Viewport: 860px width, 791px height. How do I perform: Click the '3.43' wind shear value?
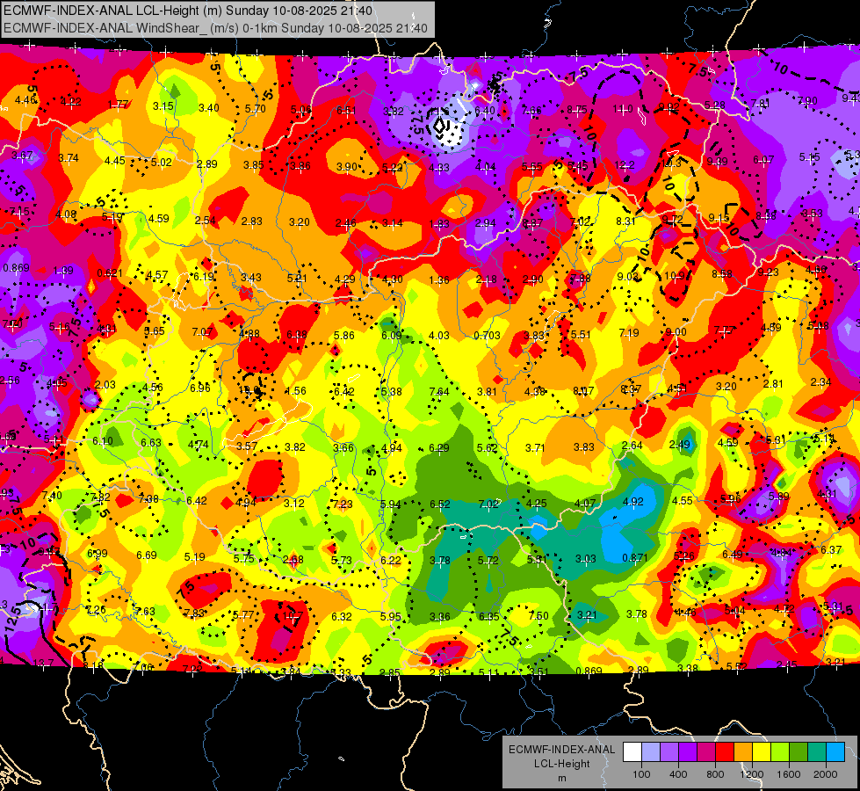(250, 277)
